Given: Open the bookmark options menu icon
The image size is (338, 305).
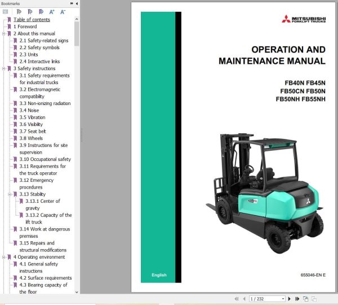Looking at the screenshot, I should (x=6, y=12).
